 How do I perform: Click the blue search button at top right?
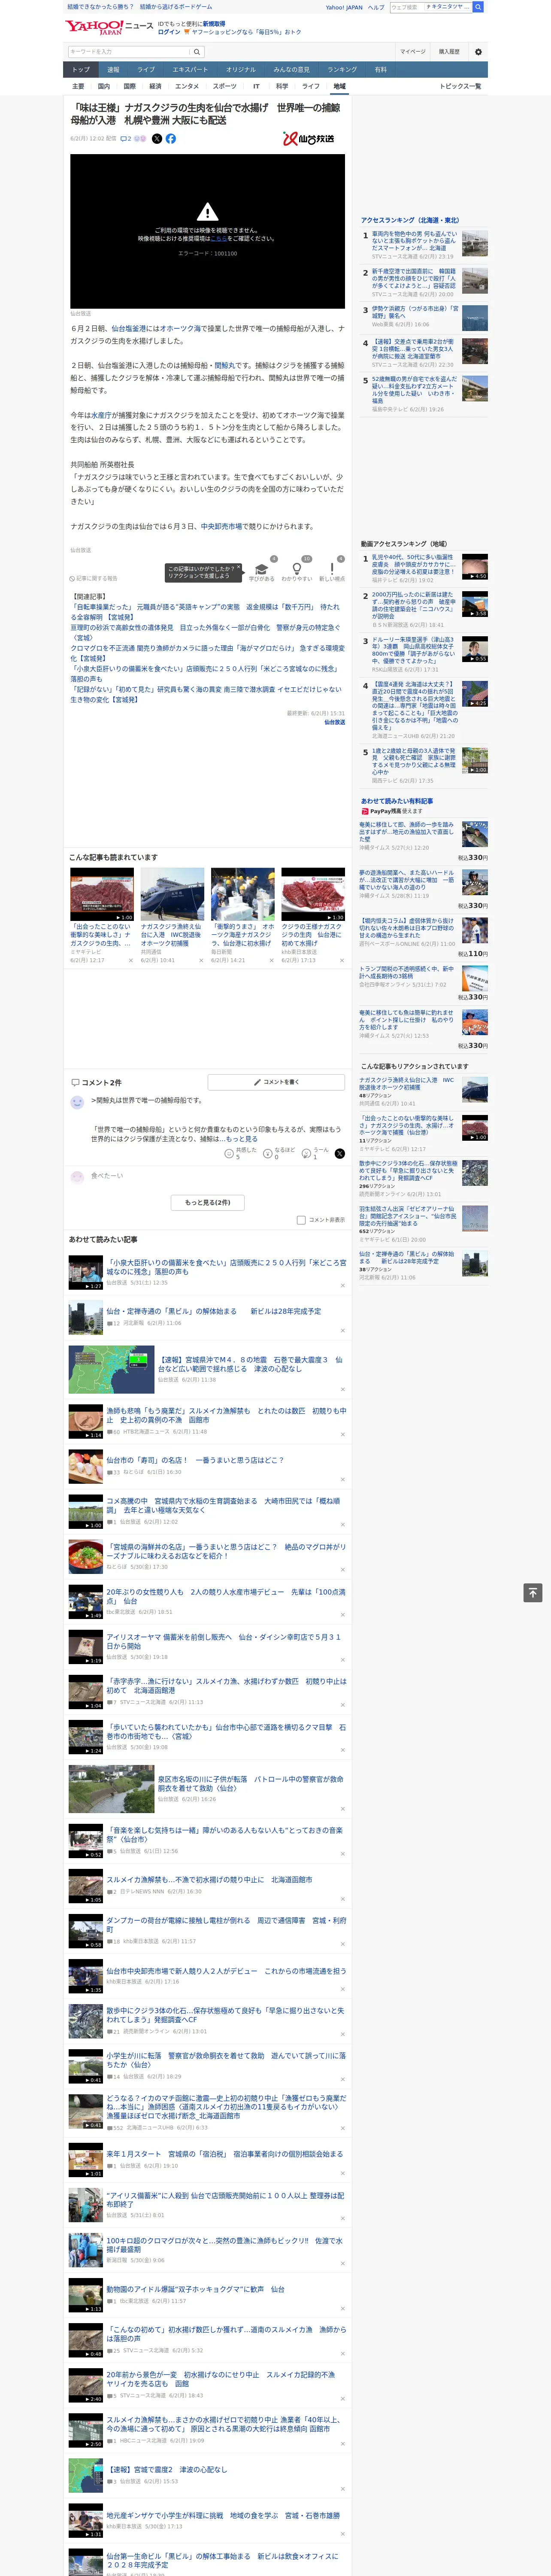(478, 7)
